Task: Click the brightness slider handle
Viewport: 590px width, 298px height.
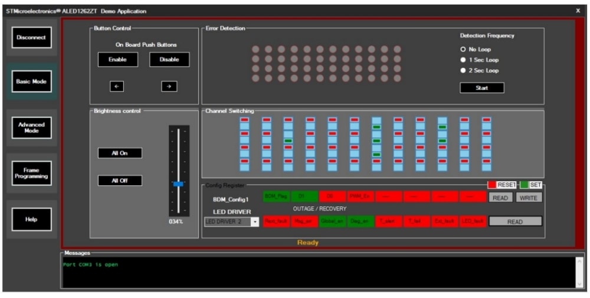Action: click(x=178, y=184)
